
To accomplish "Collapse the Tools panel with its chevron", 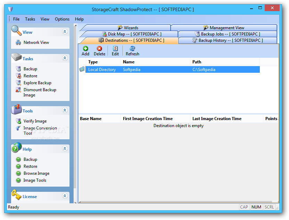I will tap(65, 110).
